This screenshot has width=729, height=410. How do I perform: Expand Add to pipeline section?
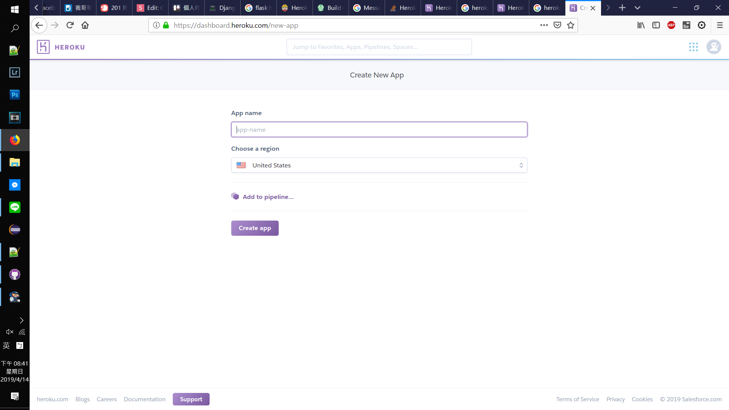coord(268,197)
